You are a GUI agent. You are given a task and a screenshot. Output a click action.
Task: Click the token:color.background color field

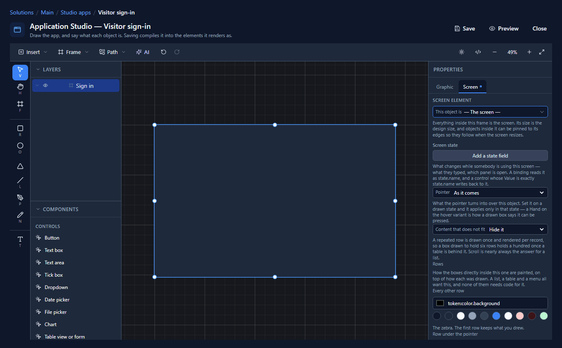490,303
